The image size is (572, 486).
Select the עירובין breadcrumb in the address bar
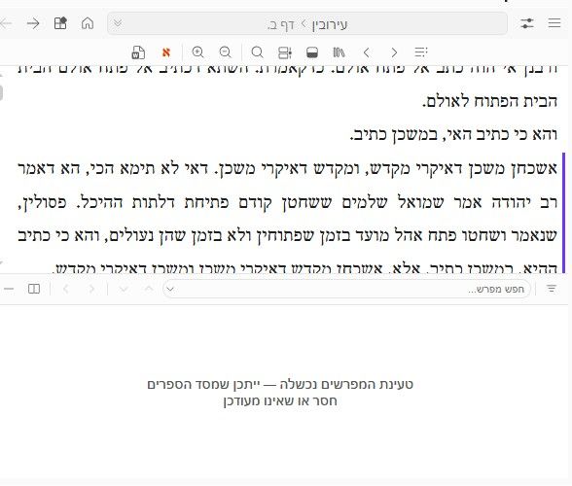coord(330,24)
